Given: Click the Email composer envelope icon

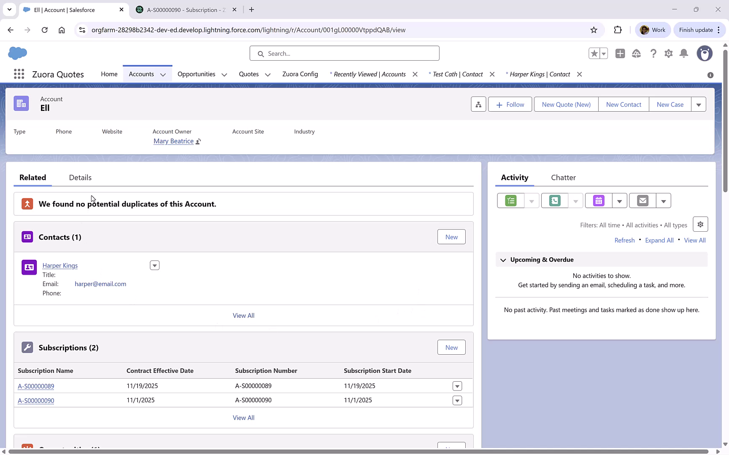Looking at the screenshot, I should [642, 201].
